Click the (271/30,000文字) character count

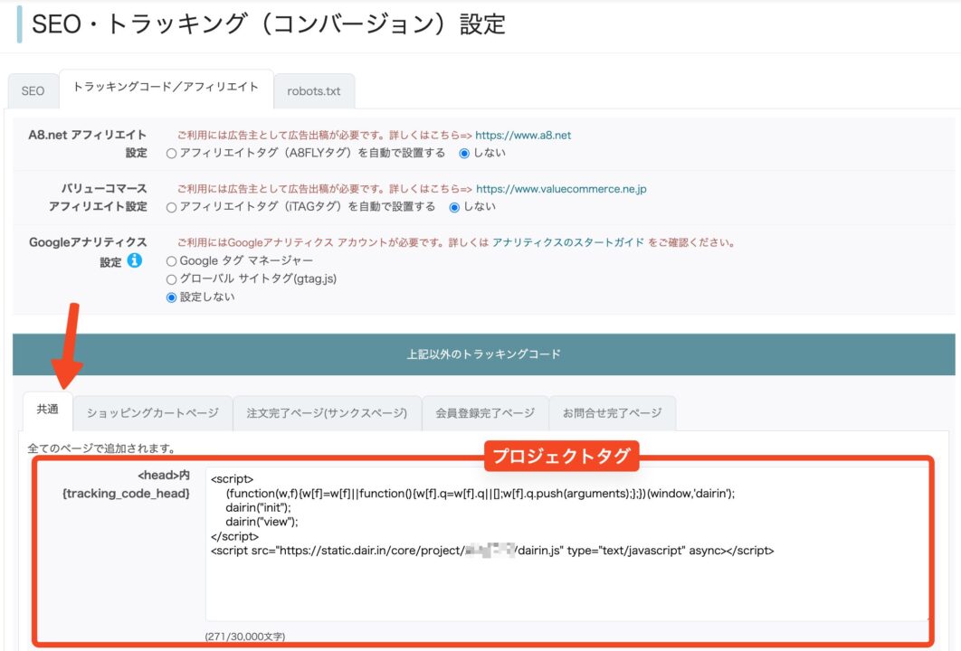pyautogui.click(x=245, y=637)
